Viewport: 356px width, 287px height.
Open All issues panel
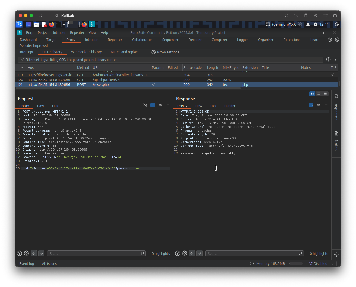point(49,263)
